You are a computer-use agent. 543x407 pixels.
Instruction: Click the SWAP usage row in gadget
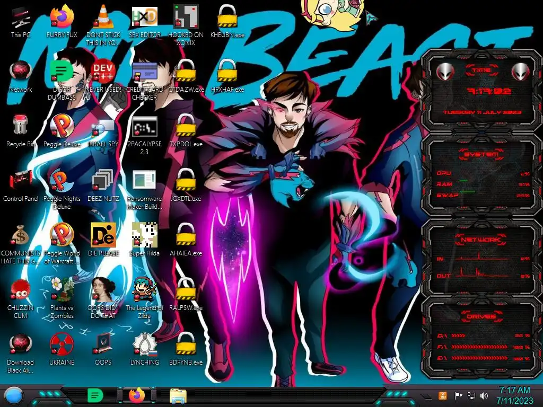pos(483,195)
